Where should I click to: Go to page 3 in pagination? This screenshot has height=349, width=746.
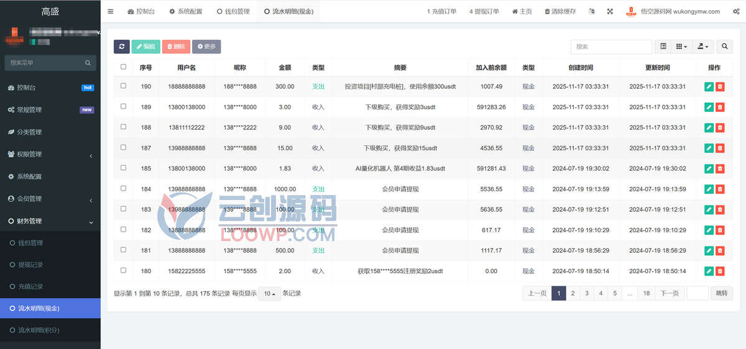586,293
